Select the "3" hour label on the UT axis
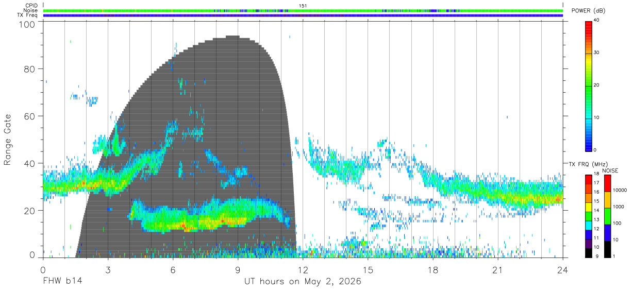The image size is (633, 292). click(108, 270)
